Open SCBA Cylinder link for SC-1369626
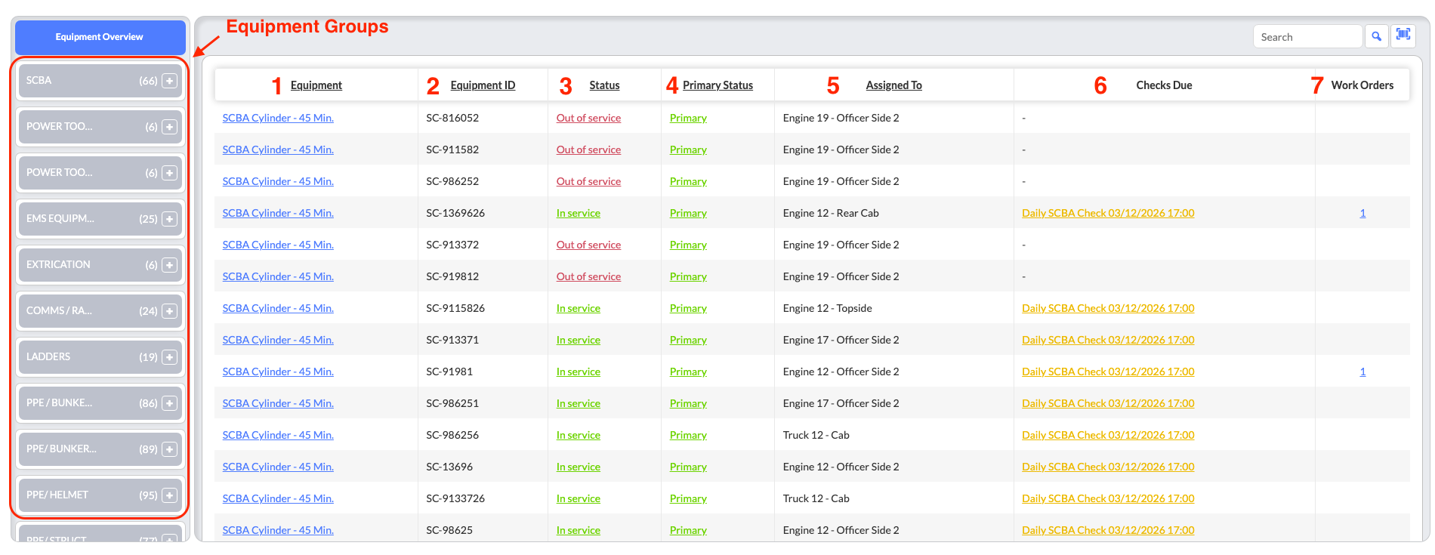Image resolution: width=1435 pixels, height=555 pixels. click(x=278, y=213)
